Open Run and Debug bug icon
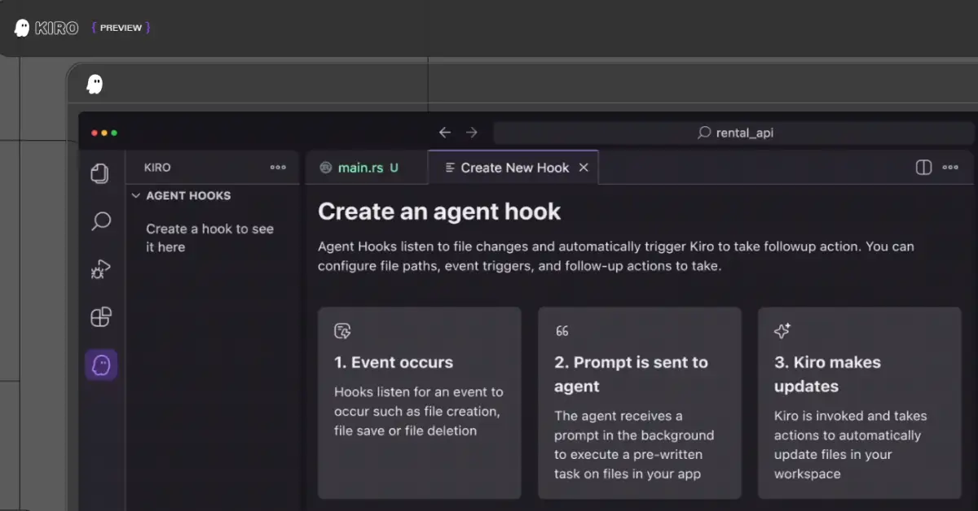This screenshot has width=978, height=511. pos(100,269)
